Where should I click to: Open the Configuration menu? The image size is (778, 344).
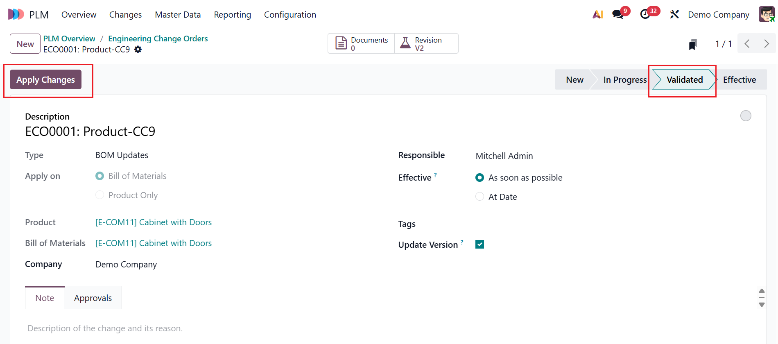tap(290, 15)
